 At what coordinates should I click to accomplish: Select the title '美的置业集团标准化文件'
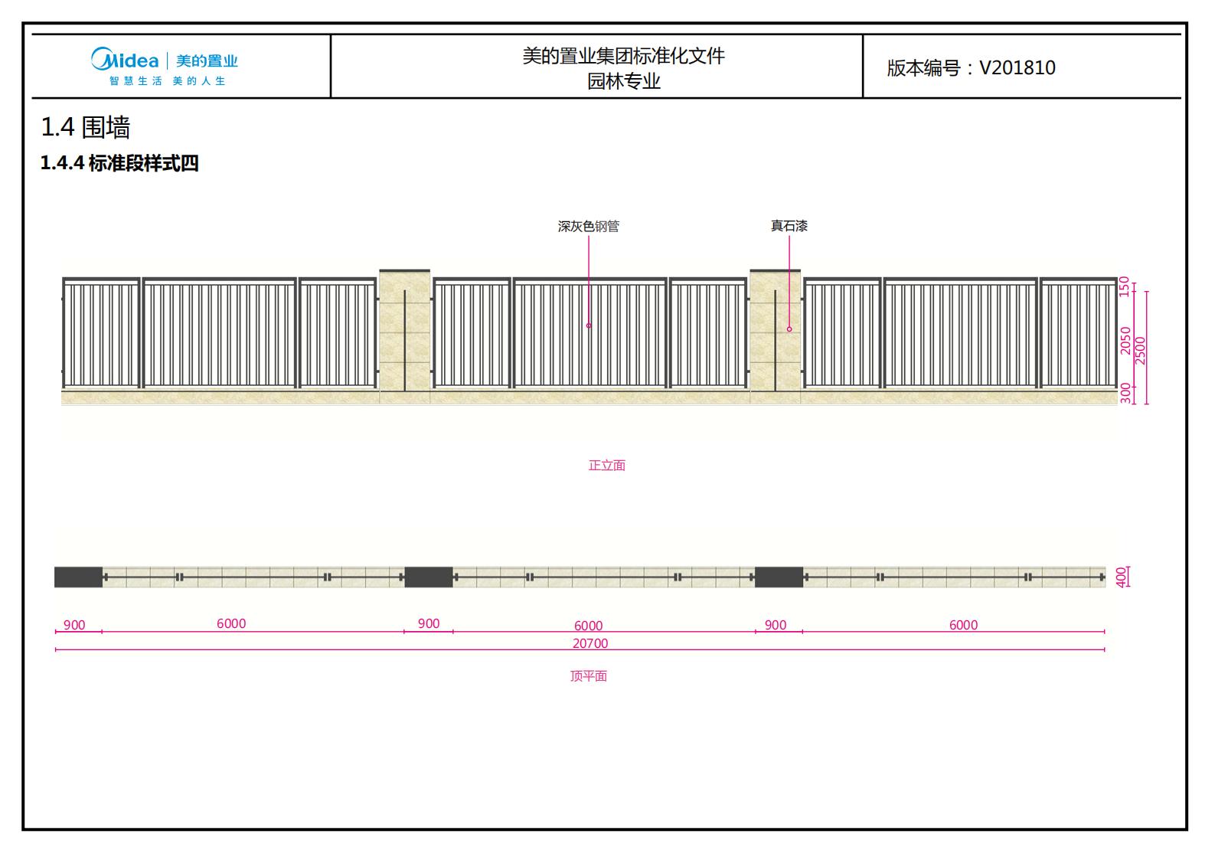pyautogui.click(x=623, y=56)
